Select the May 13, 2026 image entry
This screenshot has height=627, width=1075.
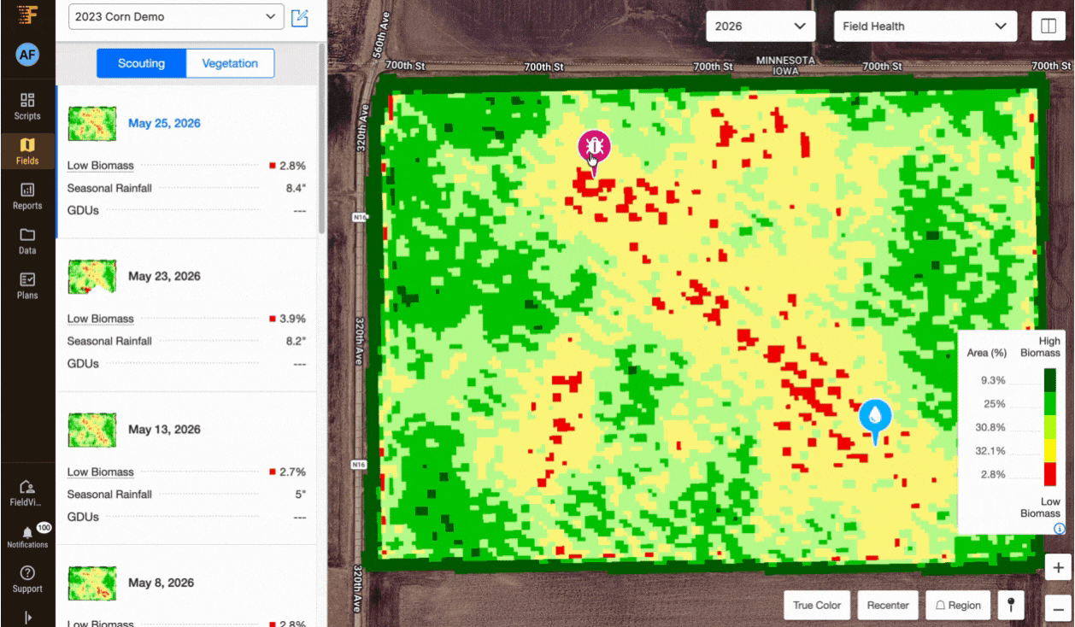(186, 468)
